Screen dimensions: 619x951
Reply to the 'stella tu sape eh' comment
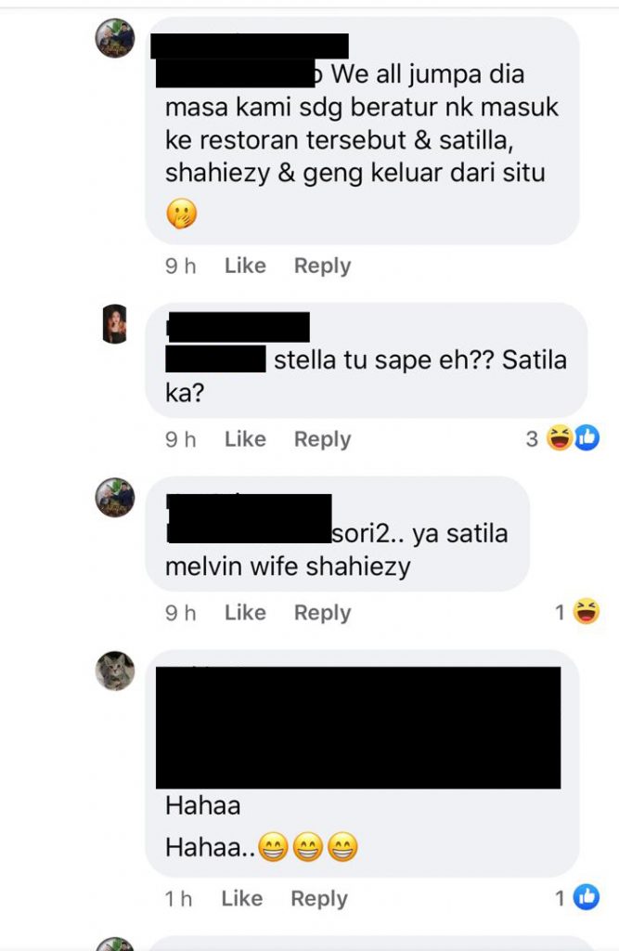[322, 439]
